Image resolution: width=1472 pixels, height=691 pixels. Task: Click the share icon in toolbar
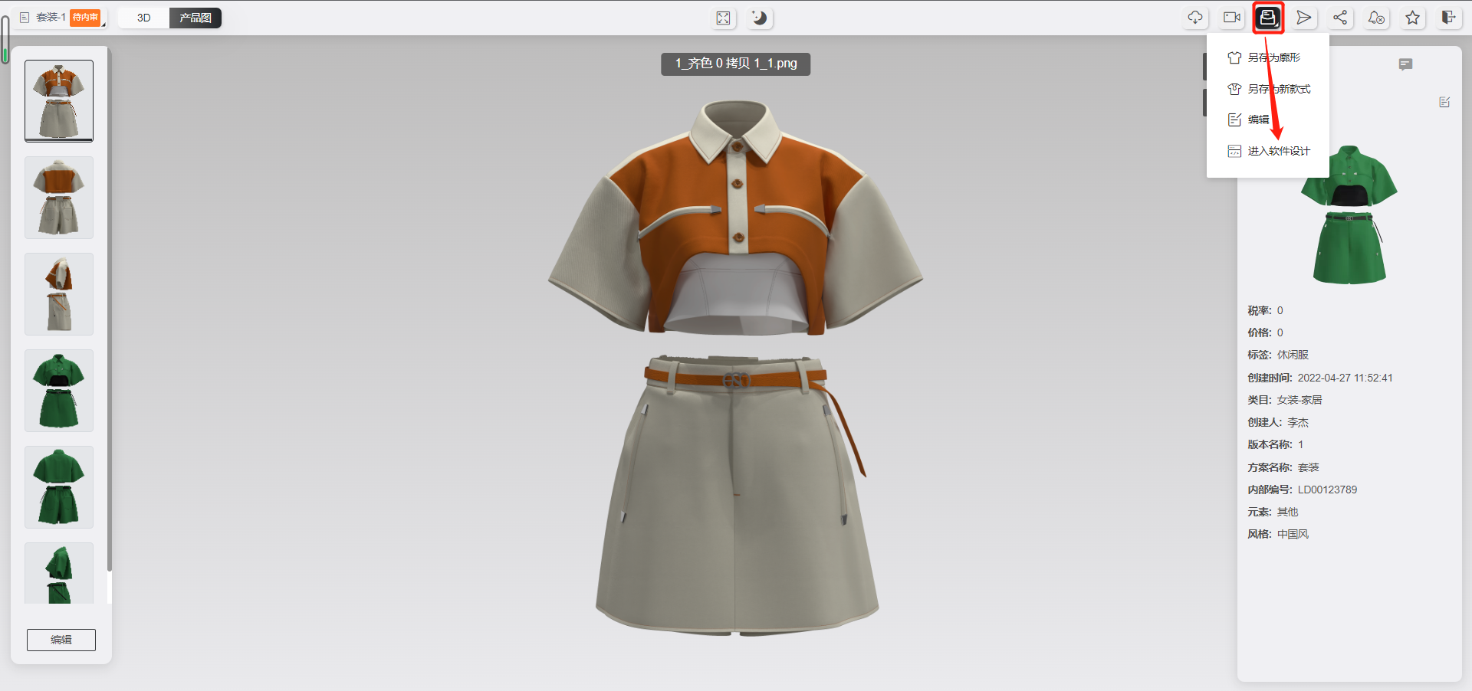(x=1339, y=18)
